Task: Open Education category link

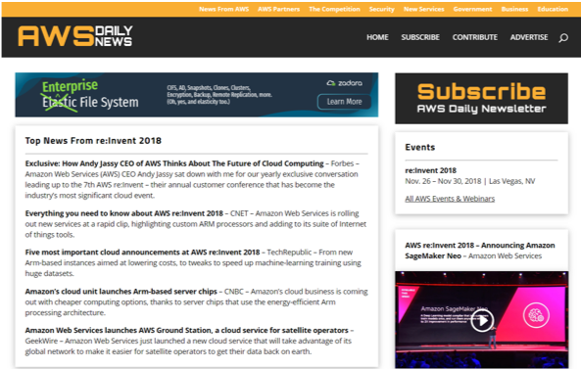Action: [x=553, y=9]
